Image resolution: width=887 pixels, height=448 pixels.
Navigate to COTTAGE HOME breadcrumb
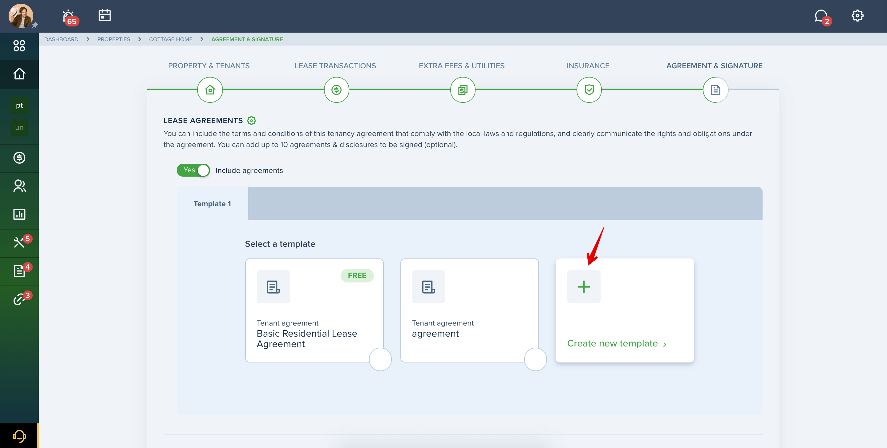(x=170, y=39)
